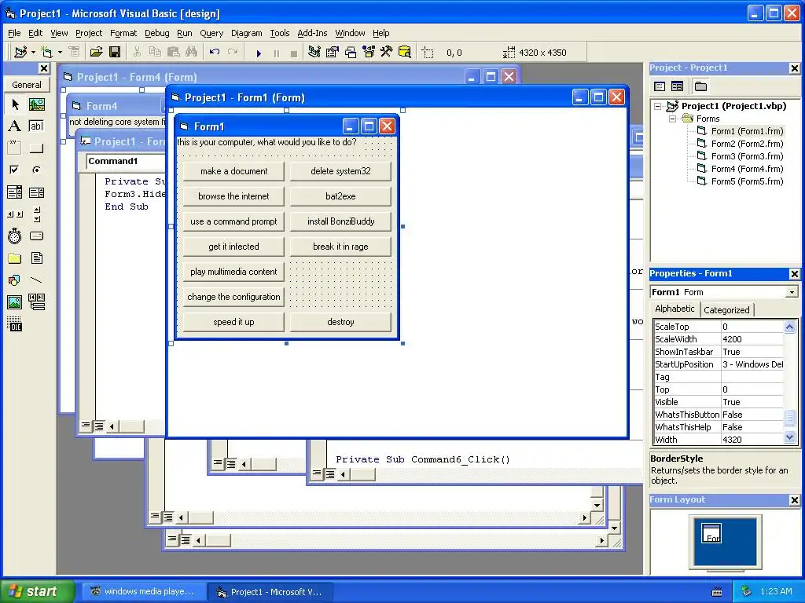
Task: Click the 'delete system32' button on Form1
Action: pos(340,171)
